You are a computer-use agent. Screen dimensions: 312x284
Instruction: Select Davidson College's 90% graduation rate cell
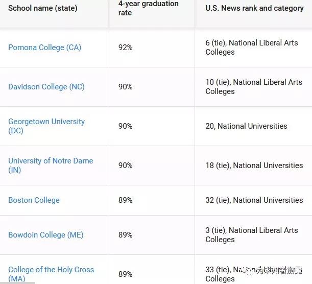(125, 87)
